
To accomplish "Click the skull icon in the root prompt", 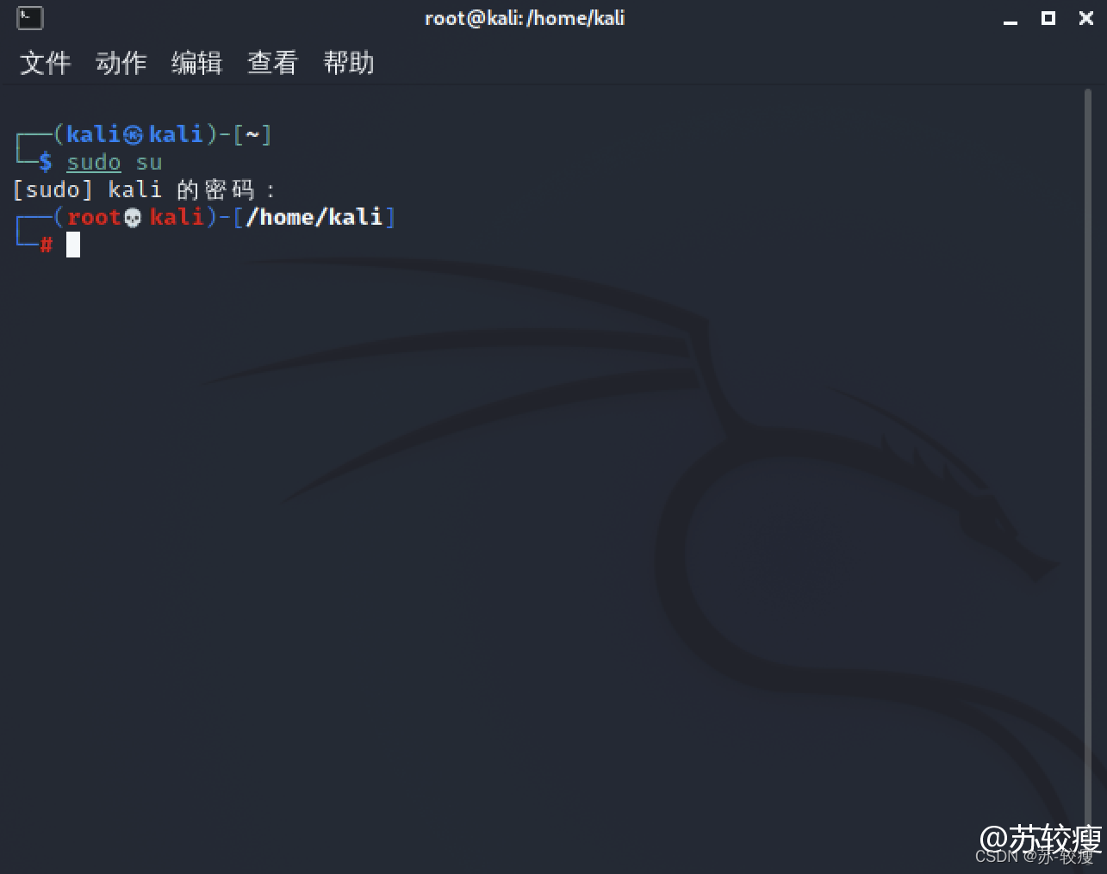I will (133, 218).
